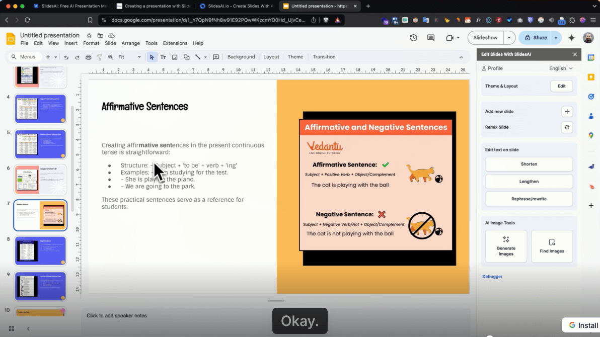Select the Text box tool
This screenshot has width=600, height=337.
coord(164,57)
